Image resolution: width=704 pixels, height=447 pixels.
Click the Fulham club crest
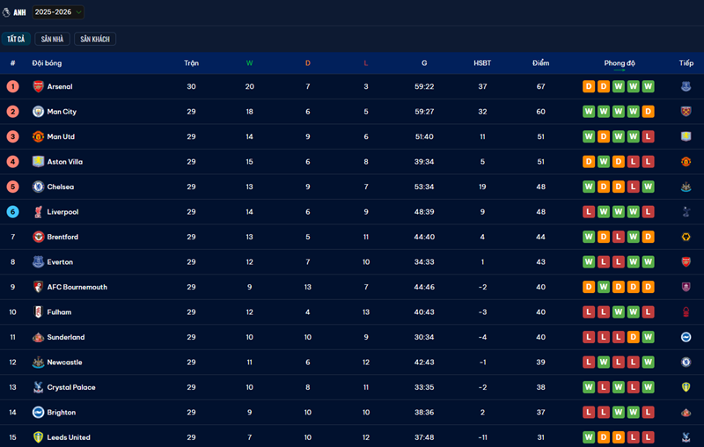pos(38,312)
